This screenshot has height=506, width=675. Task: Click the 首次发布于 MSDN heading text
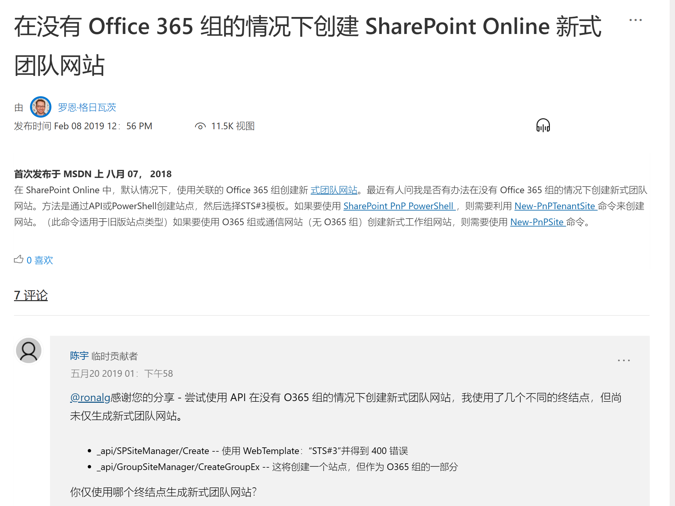pyautogui.click(x=93, y=174)
